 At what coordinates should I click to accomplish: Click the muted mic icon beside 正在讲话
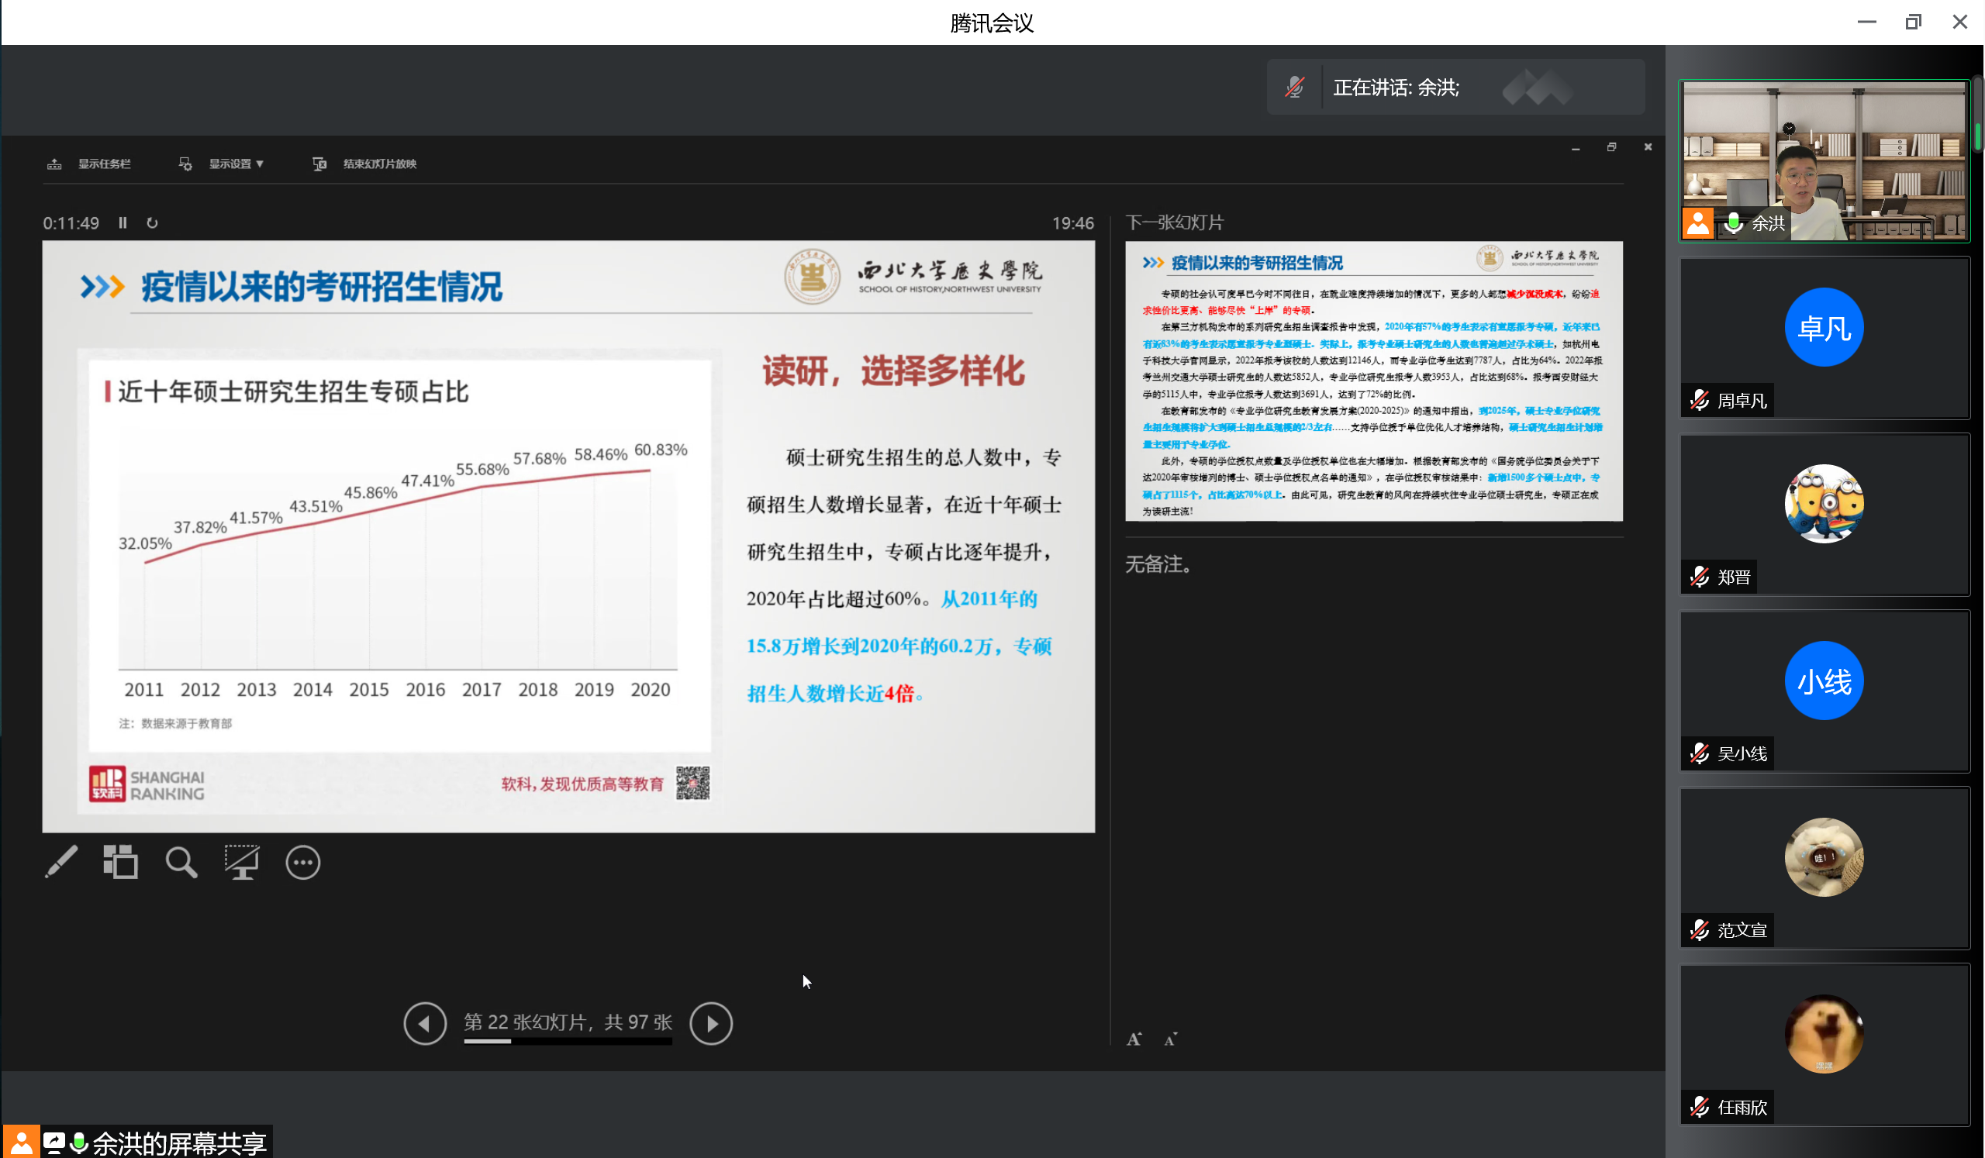[1294, 88]
